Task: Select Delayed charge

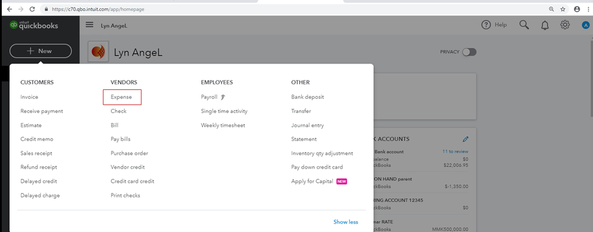Action: (40, 196)
